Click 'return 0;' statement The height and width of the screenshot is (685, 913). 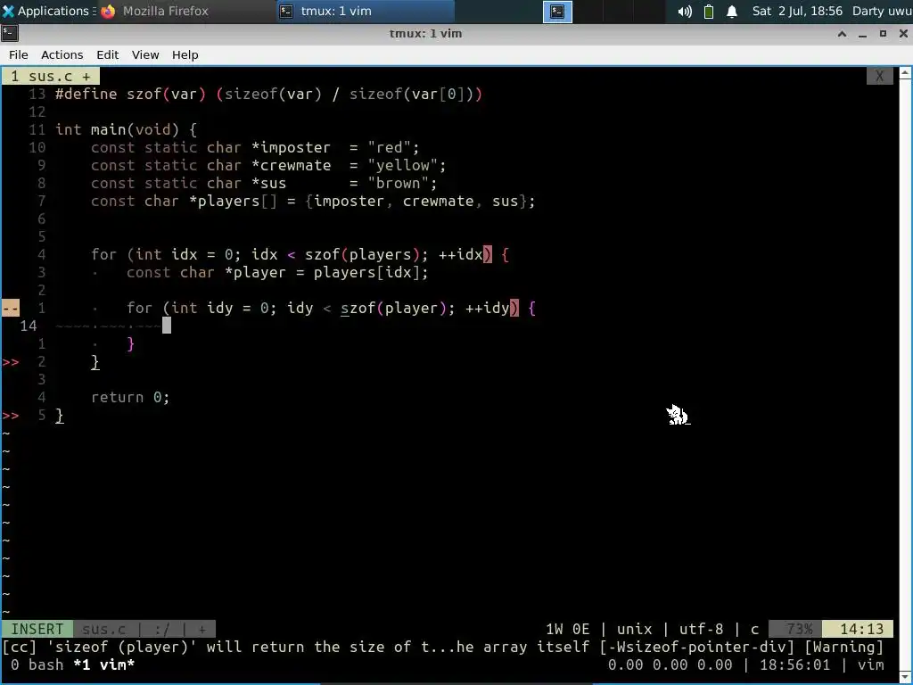click(x=130, y=397)
